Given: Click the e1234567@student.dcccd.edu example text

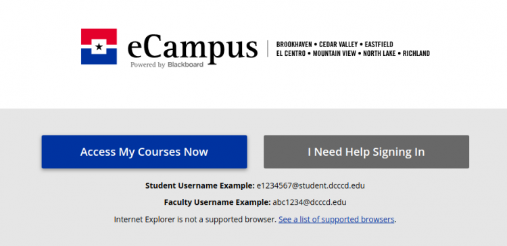Looking at the screenshot, I should 311,186.
